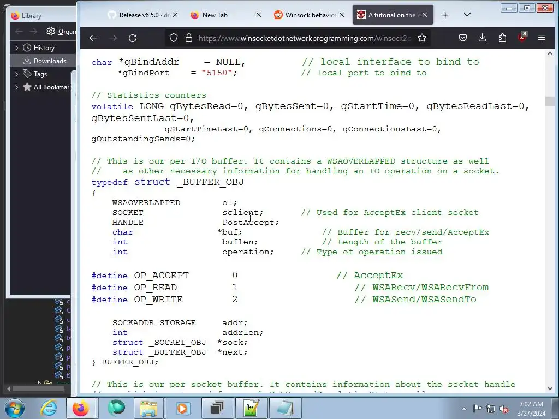Viewport: 559px width, 419px height.
Task: Click the URL address field
Action: 305,38
